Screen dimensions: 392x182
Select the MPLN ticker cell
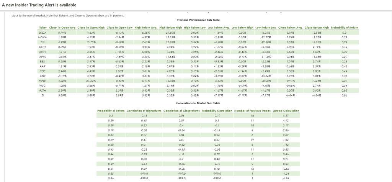(42, 80)
